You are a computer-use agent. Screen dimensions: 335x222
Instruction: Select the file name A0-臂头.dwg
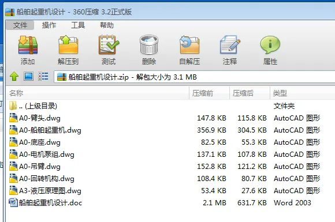click(40, 118)
